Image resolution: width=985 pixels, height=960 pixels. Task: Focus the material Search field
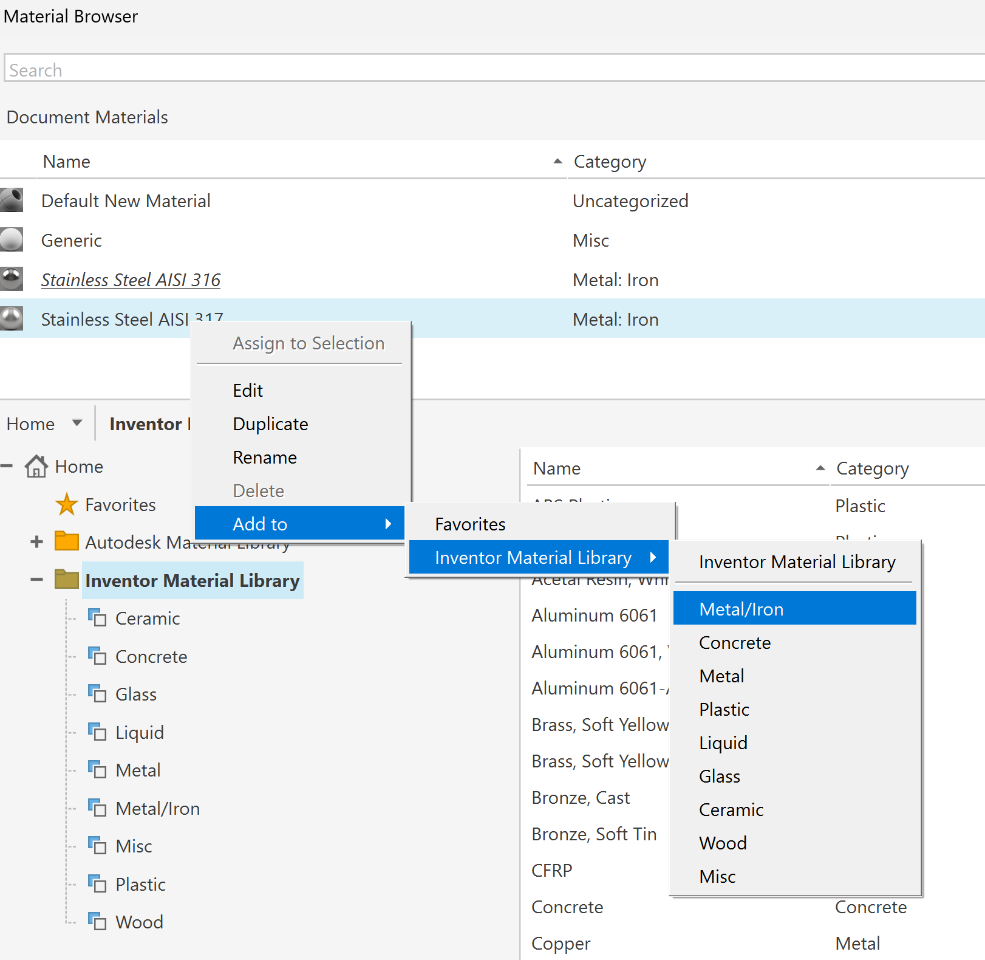(494, 68)
